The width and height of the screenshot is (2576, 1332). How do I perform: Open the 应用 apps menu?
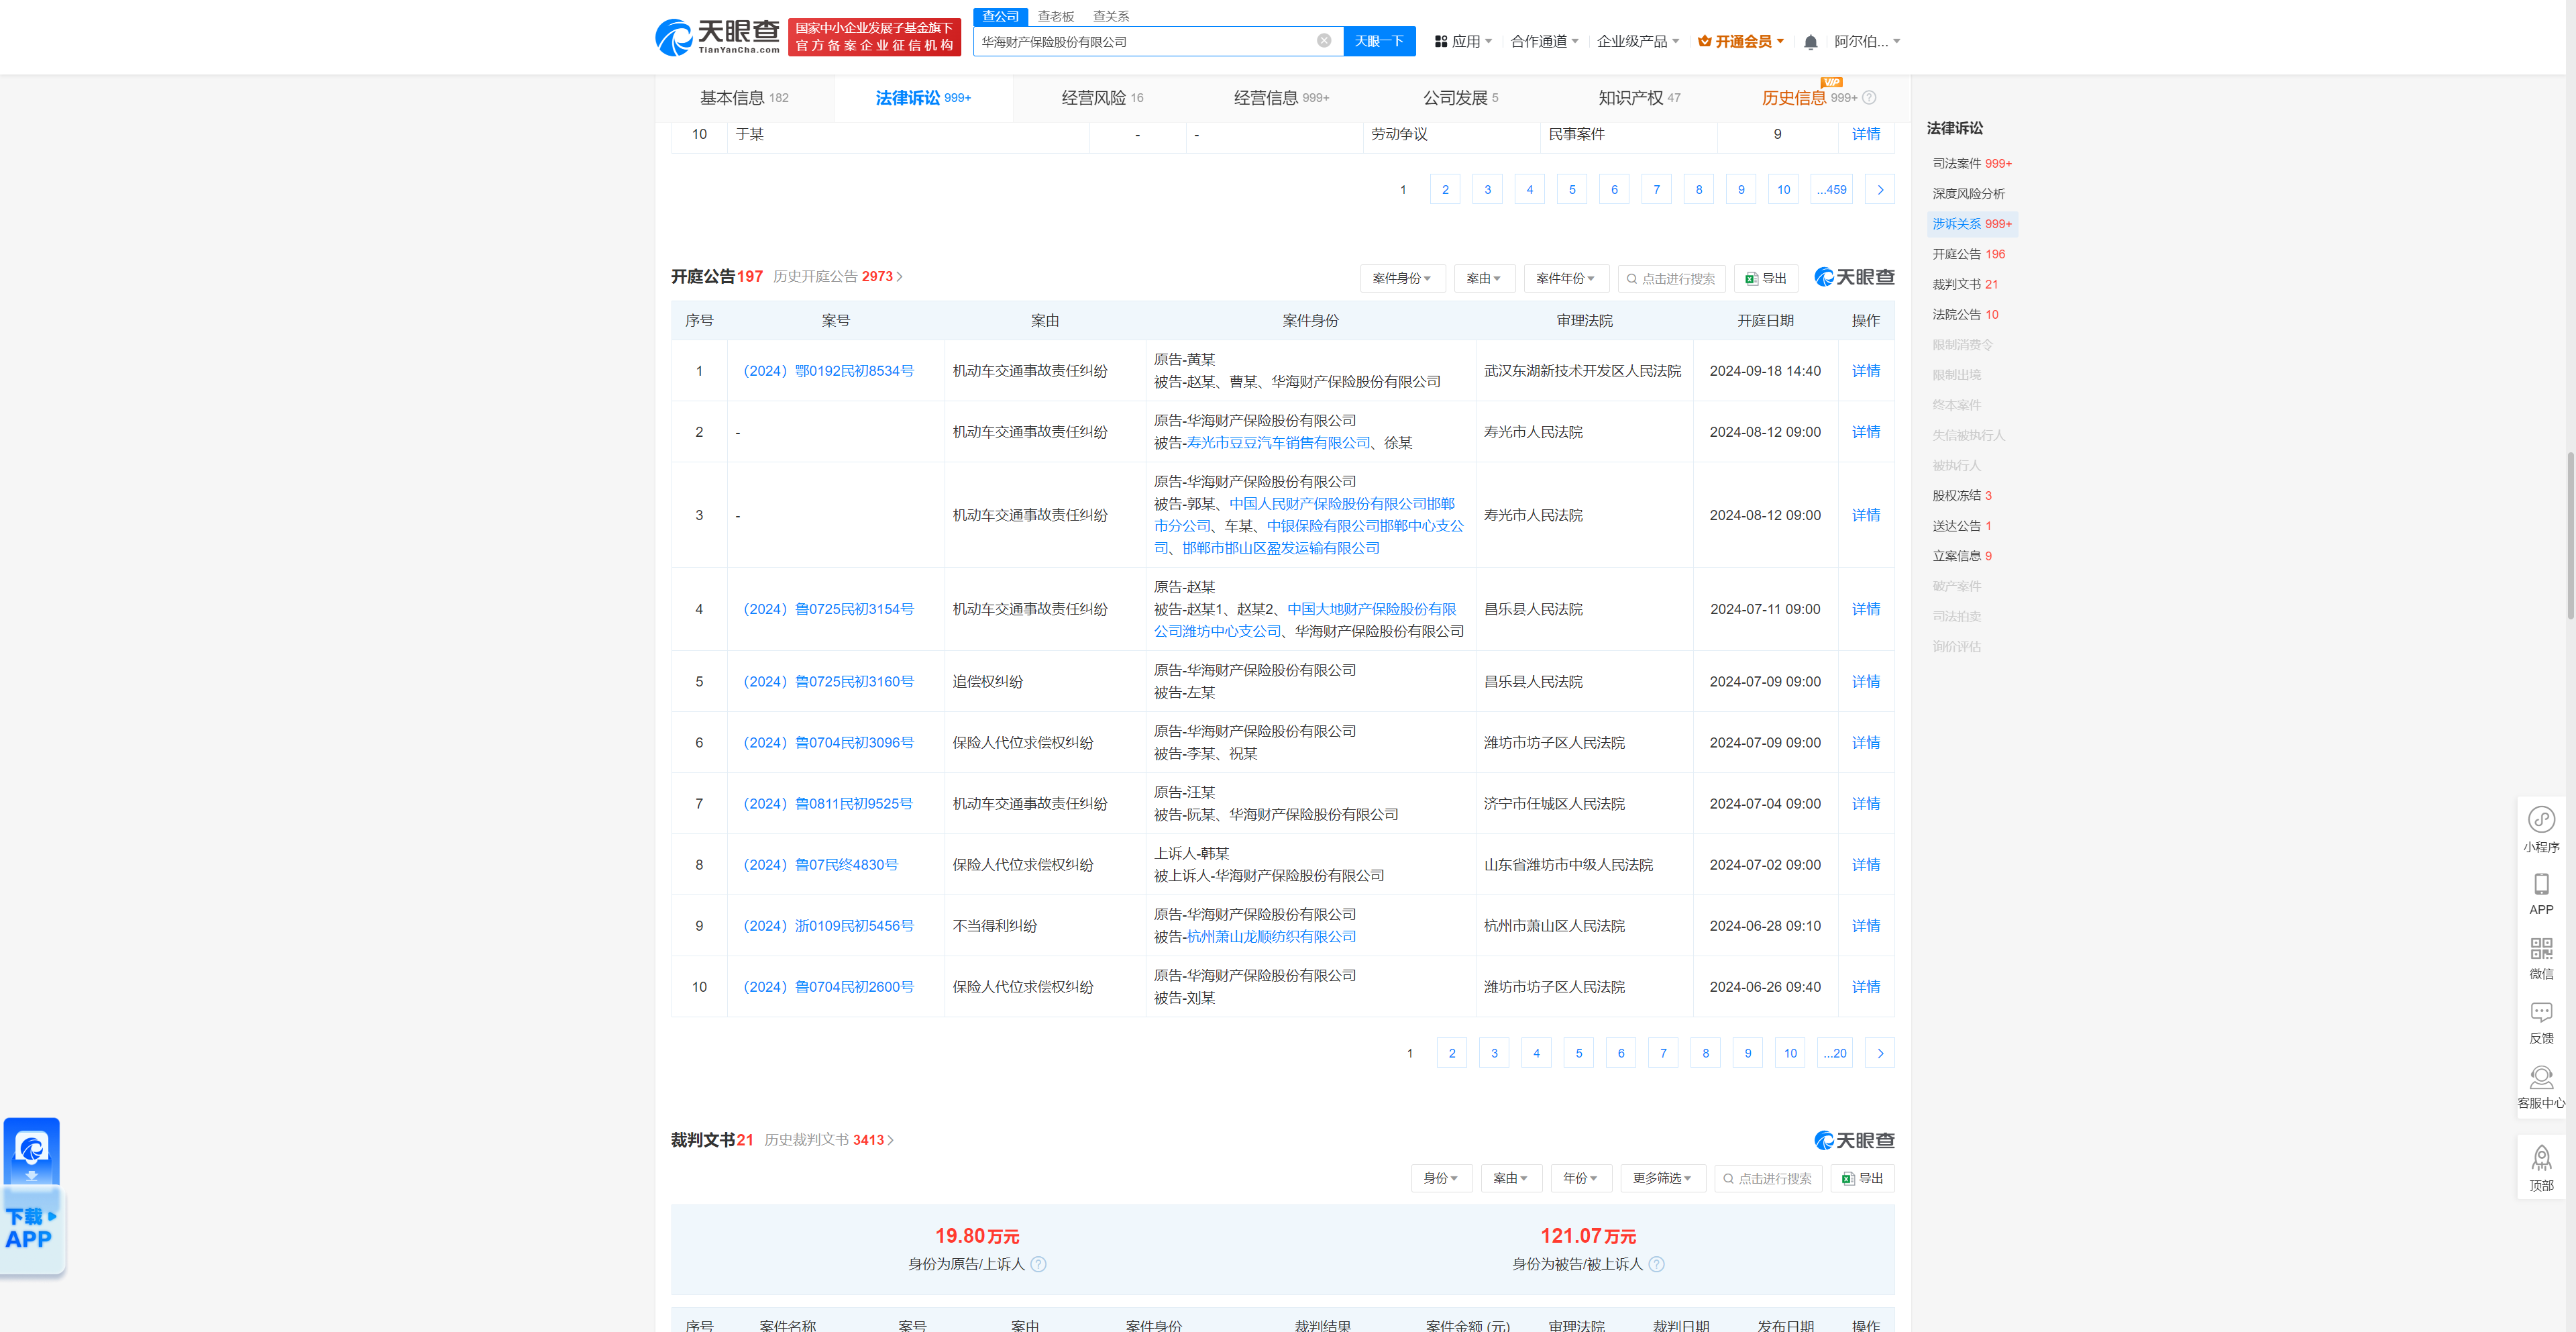point(1463,42)
